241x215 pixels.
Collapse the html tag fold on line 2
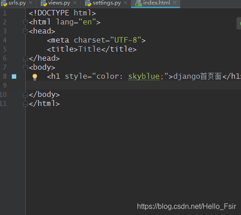[25, 22]
